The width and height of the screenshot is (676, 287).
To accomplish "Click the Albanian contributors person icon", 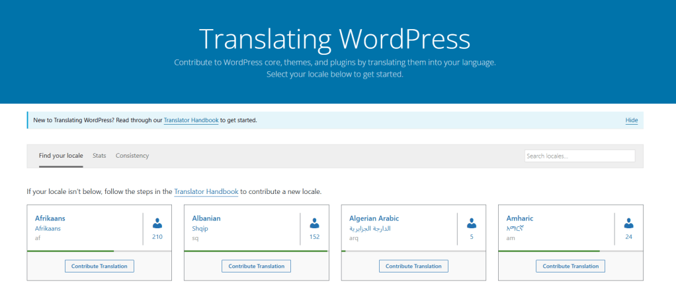I will [x=314, y=223].
